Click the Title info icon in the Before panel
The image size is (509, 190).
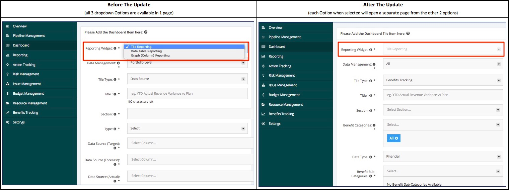pyautogui.click(x=115, y=94)
